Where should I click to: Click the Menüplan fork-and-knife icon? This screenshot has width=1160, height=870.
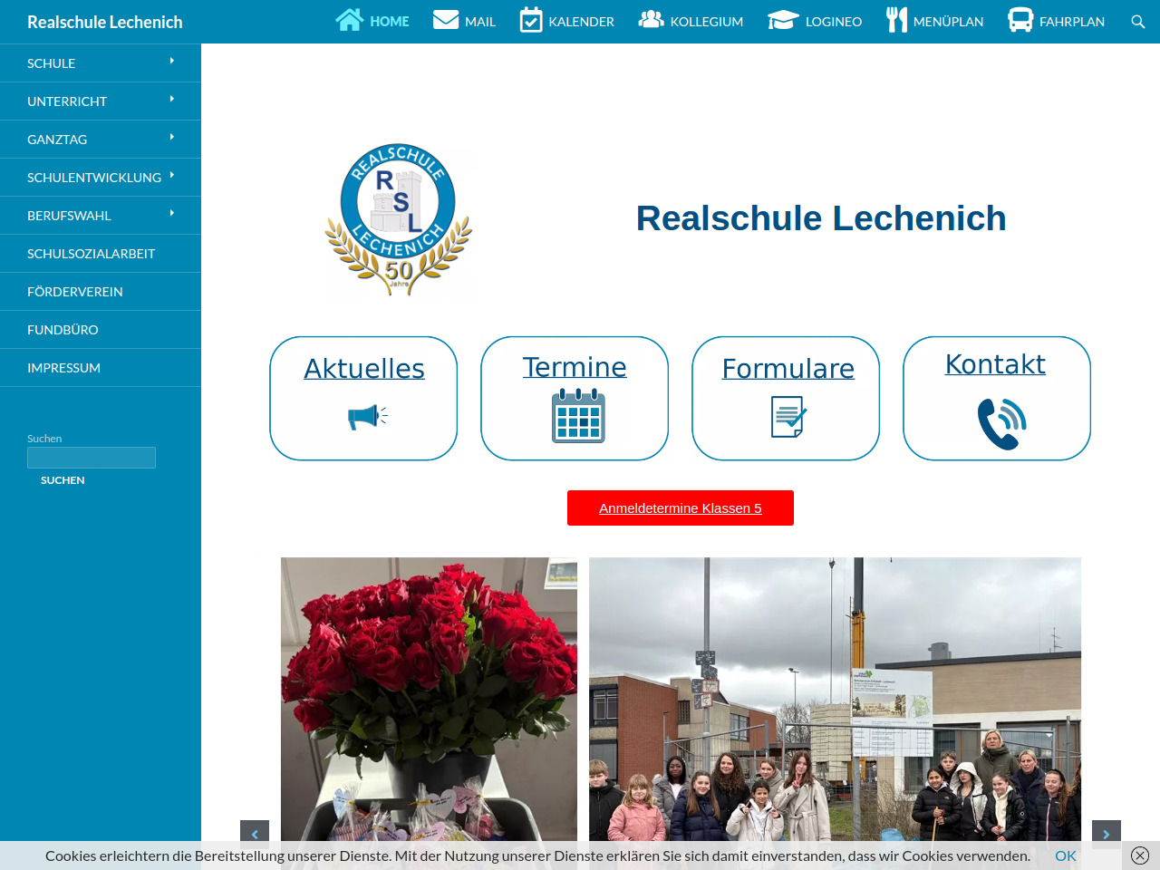click(896, 20)
